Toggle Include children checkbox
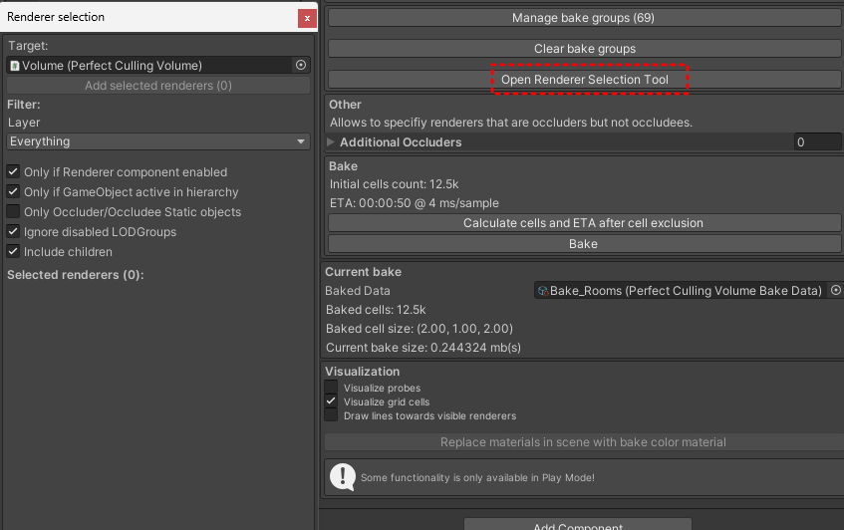This screenshot has height=530, width=844. pos(14,251)
